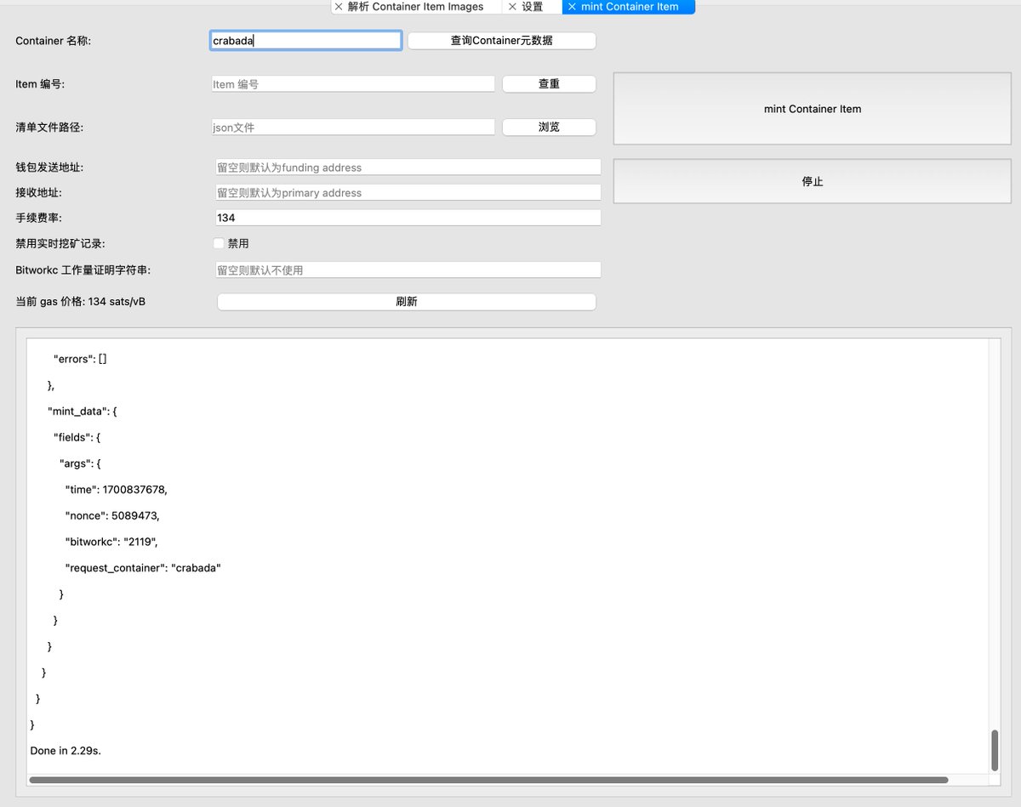Click the Bitworkc 工作量证明字符串 input field

coord(408,270)
